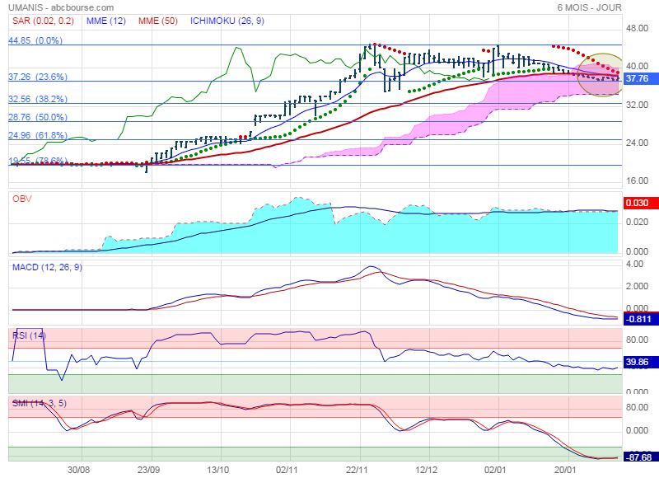Viewport: 659px width, 478px height.
Task: Click the 24.96 (61.8%) Fibonacci level label
Action: (38, 135)
